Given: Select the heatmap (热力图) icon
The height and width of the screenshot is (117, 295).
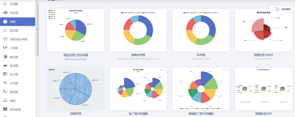Looking at the screenshot, I should [5, 74].
